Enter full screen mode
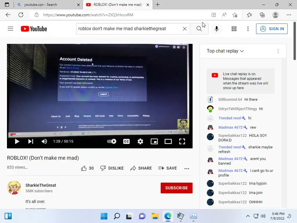The width and height of the screenshot is (297, 223). (182, 141)
